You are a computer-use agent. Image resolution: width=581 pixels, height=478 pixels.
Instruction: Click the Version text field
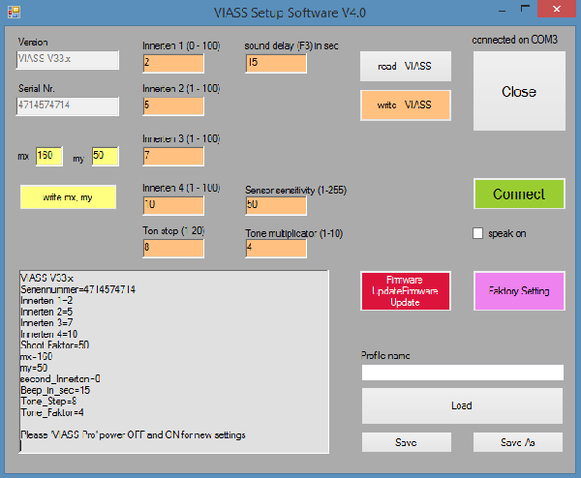(68, 60)
